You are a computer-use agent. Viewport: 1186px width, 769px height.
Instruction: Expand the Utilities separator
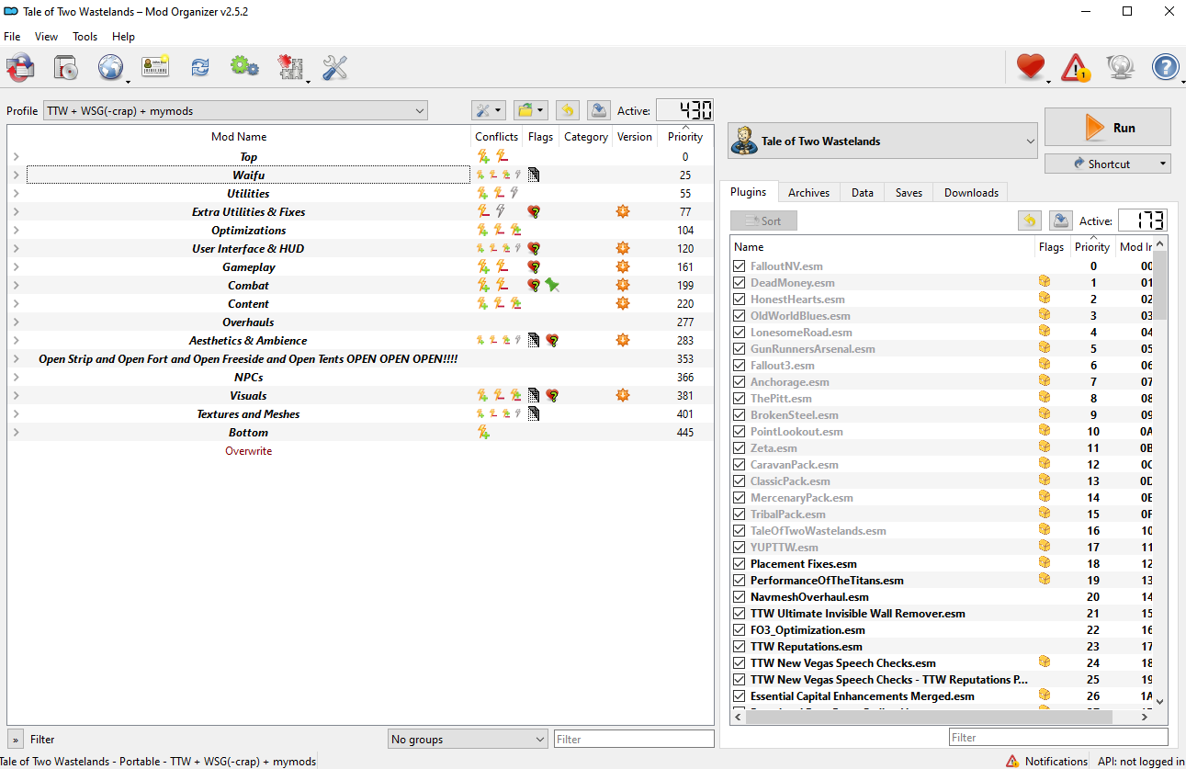(16, 193)
